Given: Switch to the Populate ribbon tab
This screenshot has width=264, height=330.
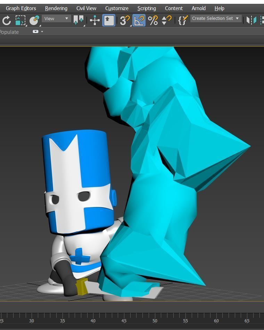Looking at the screenshot, I should (x=9, y=32).
